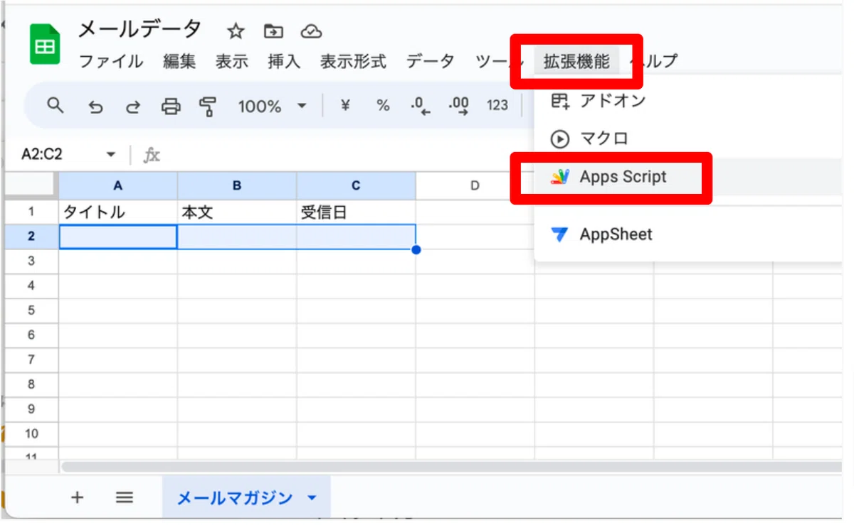
Task: Select row 2 header
Action: tap(31, 237)
